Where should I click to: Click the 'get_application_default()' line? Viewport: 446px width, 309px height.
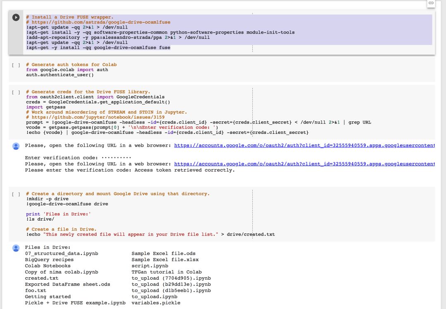(98, 102)
